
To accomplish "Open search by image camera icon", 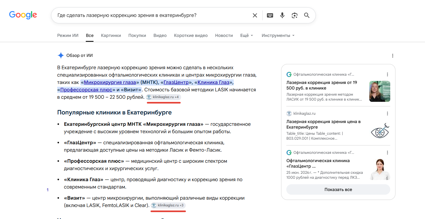I will click(x=295, y=15).
